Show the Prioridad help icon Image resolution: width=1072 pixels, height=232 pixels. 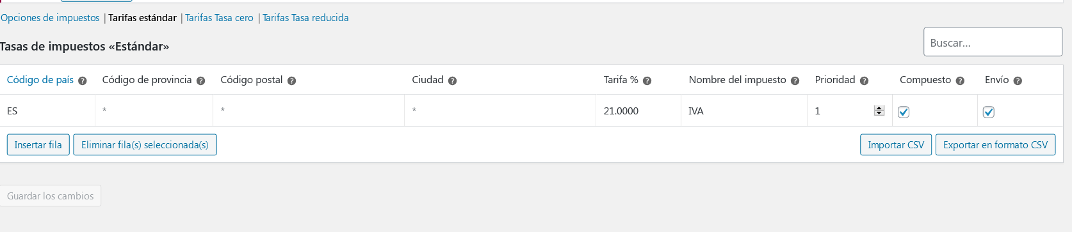click(864, 81)
